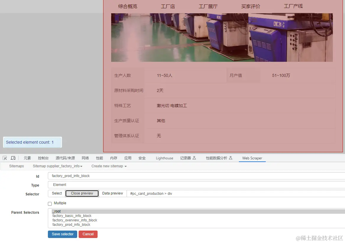Switch to the 元素 DevTools tab
The height and width of the screenshot is (243, 345).
point(27,158)
